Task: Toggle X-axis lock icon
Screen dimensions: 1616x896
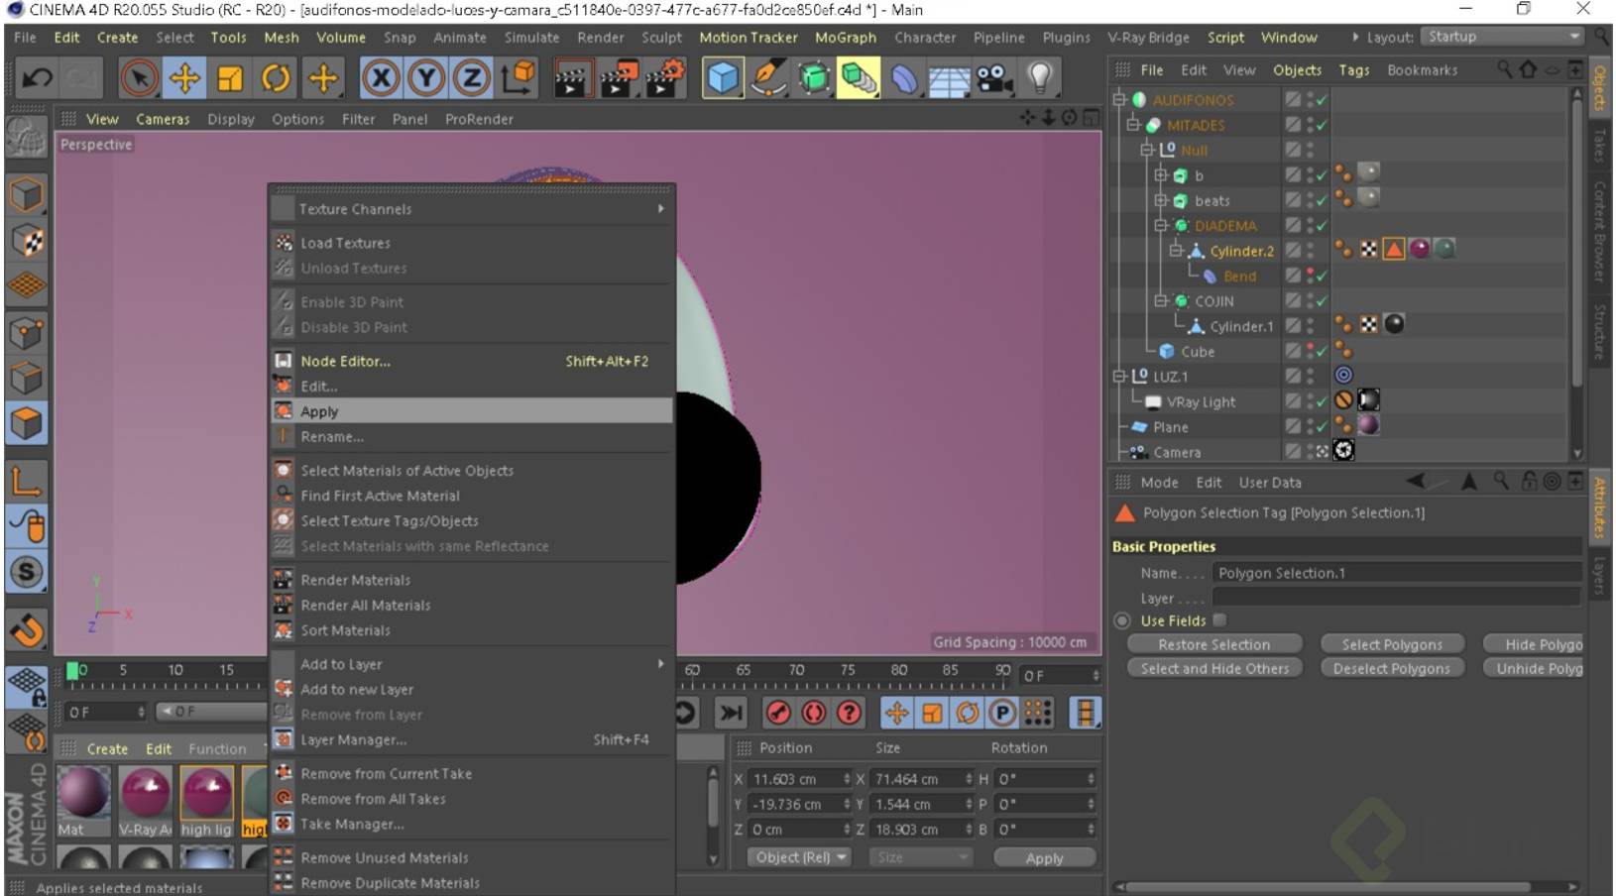Action: [x=380, y=77]
